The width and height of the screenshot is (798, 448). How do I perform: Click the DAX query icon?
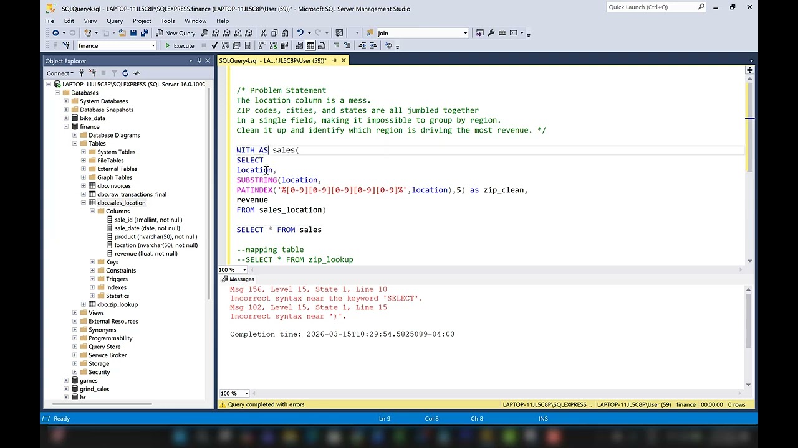(x=249, y=33)
